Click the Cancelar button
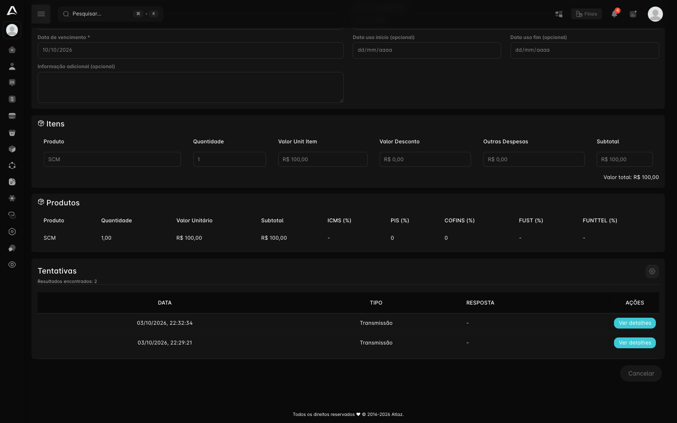677x423 pixels. (641, 374)
